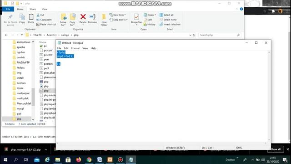Image resolution: width=291 pixels, height=164 pixels.
Task: Open address bar history dropdown
Action: coord(190,35)
